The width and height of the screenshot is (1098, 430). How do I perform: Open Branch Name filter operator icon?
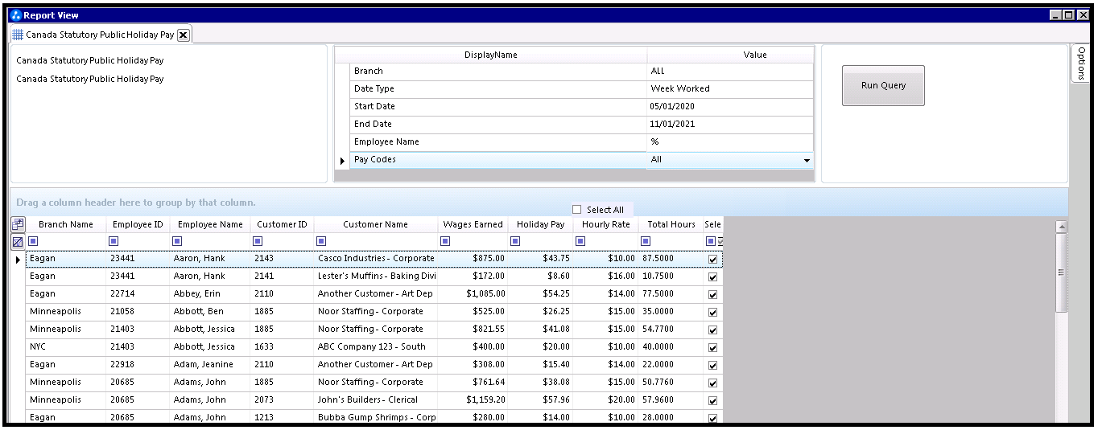pos(33,241)
